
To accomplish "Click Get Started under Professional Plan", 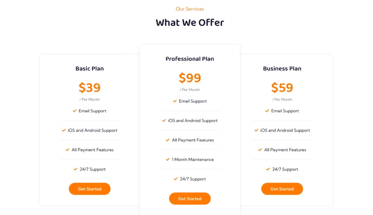I will point(190,199).
